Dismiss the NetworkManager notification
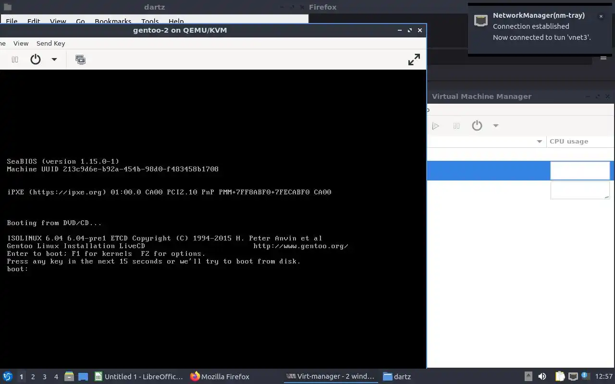Viewport: 615px width, 384px height. tap(601, 16)
